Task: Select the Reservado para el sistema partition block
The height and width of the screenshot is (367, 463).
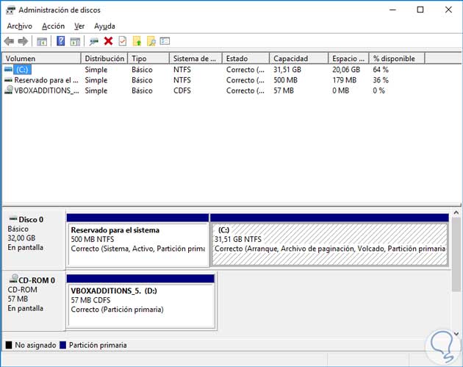Action: pyautogui.click(x=138, y=240)
